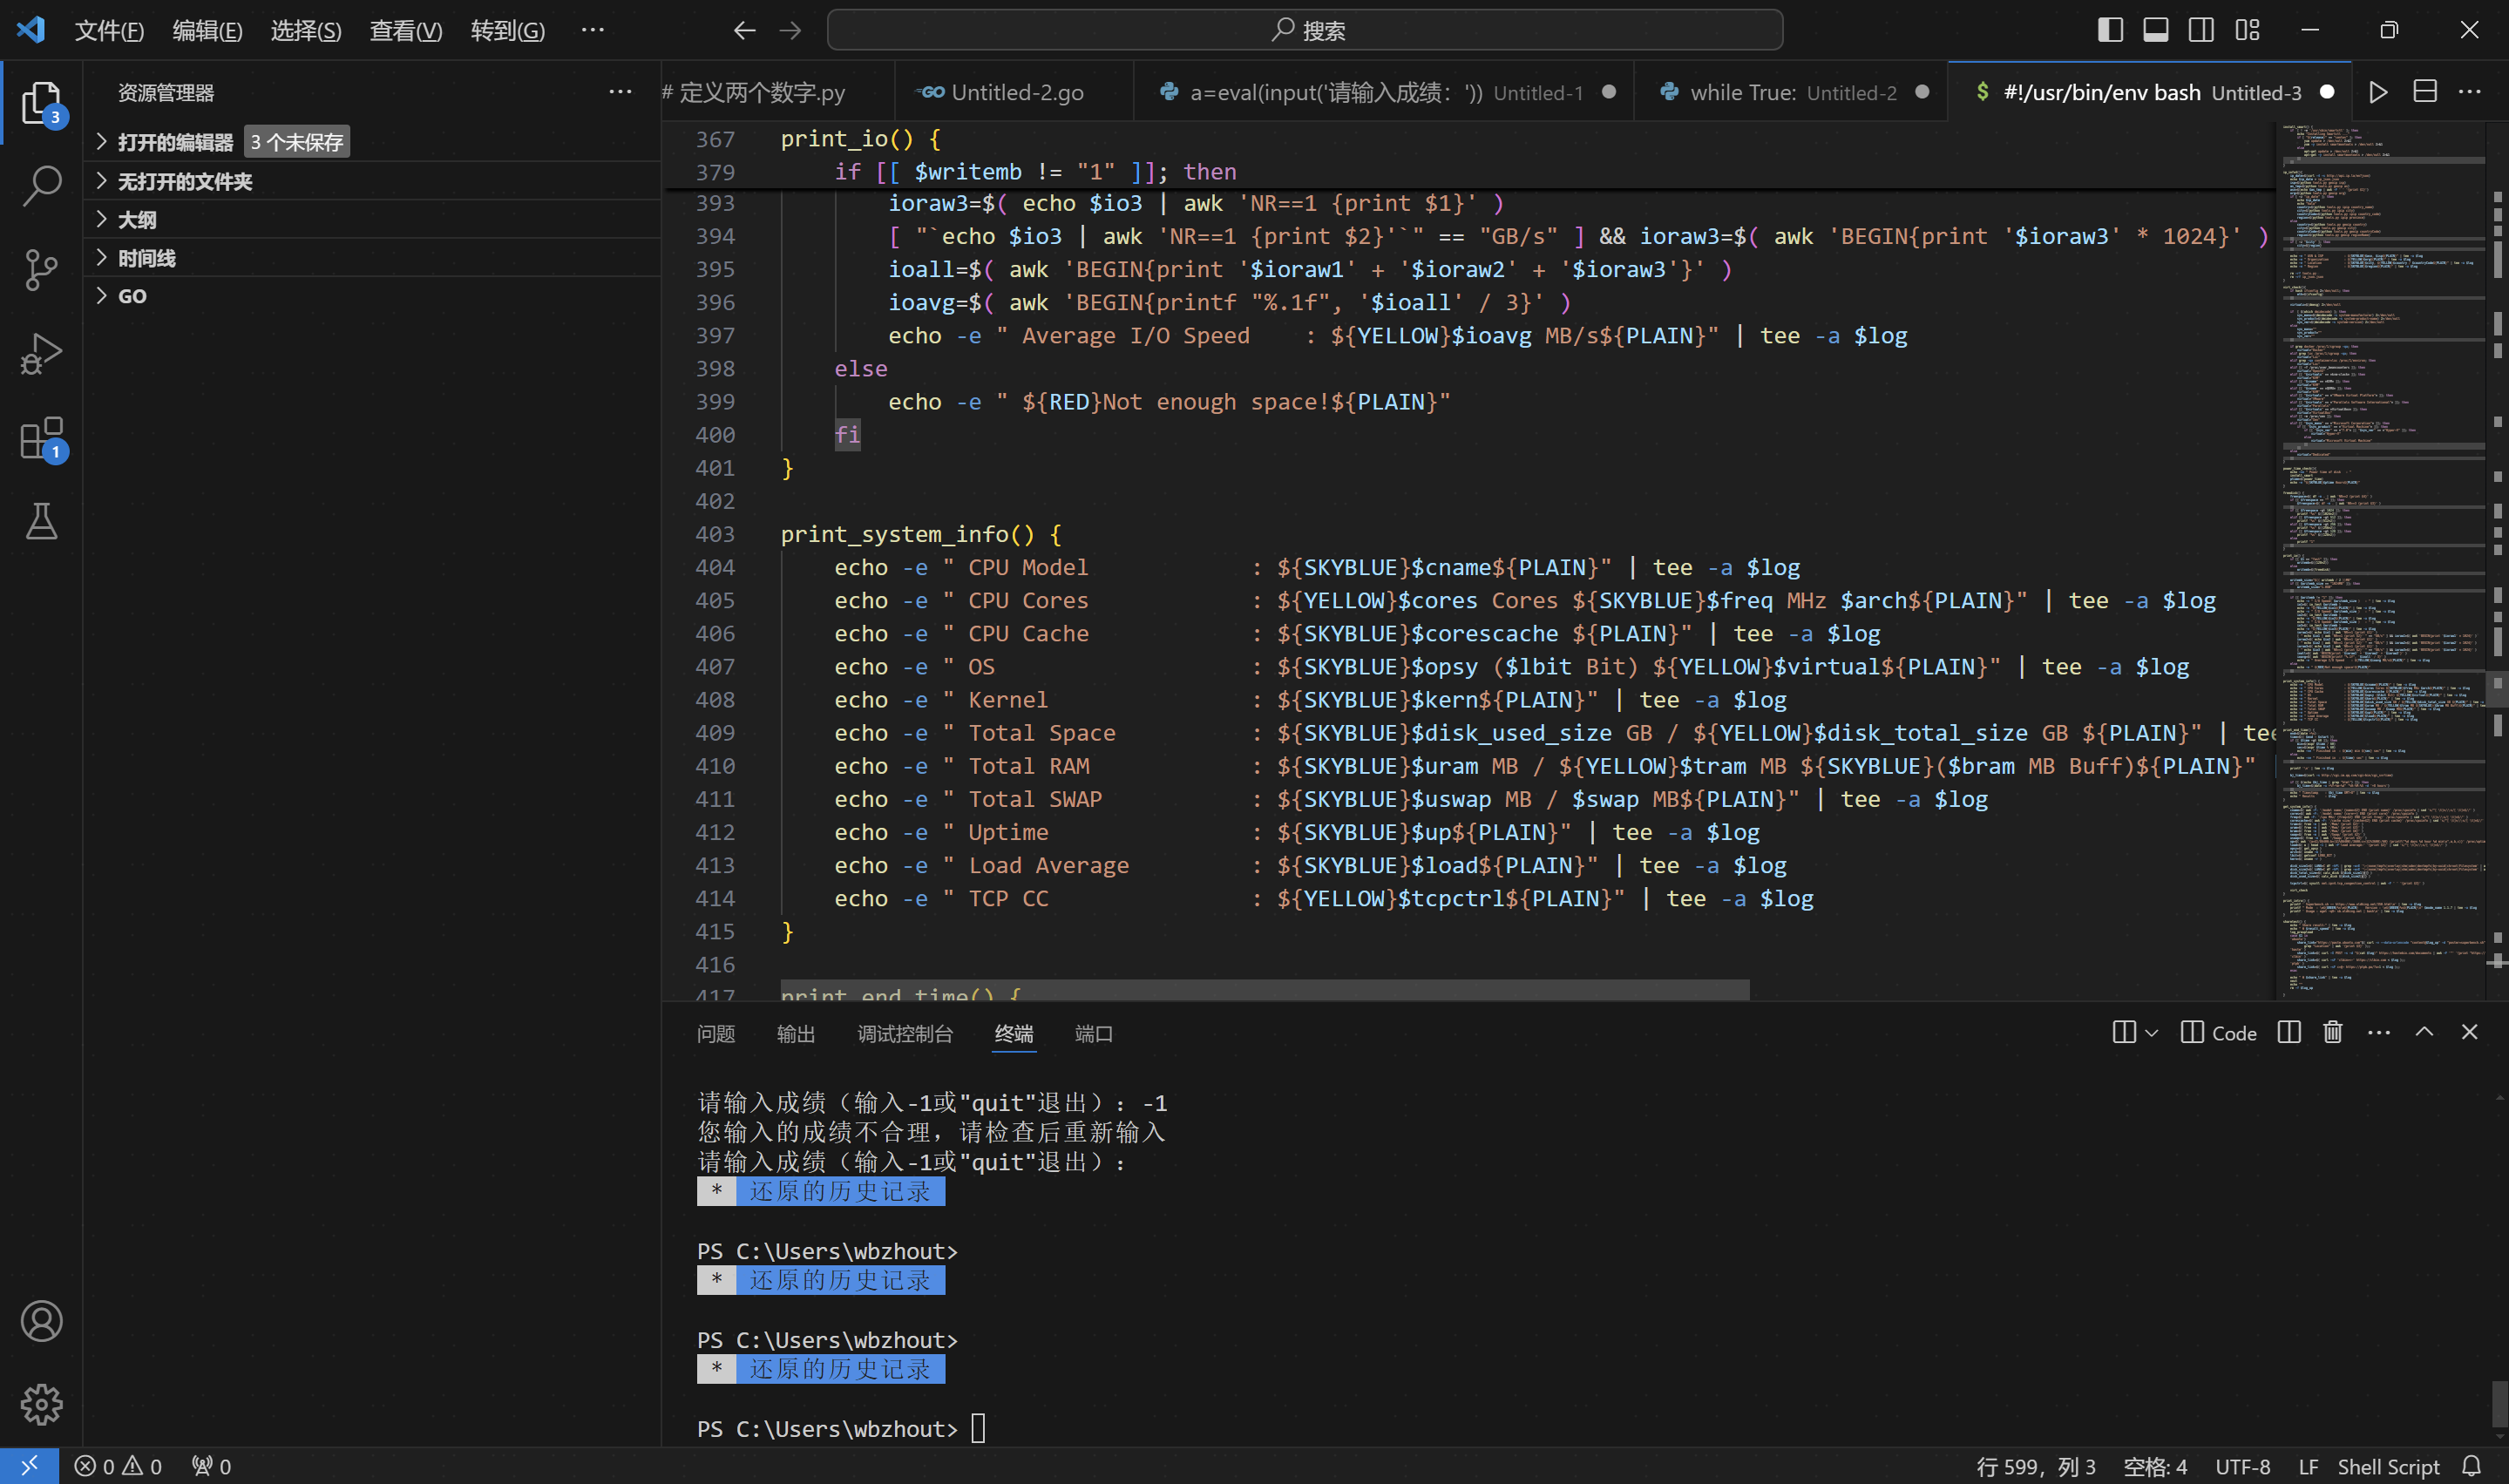
Task: Open the Search view in activity bar
Action: pos(41,186)
